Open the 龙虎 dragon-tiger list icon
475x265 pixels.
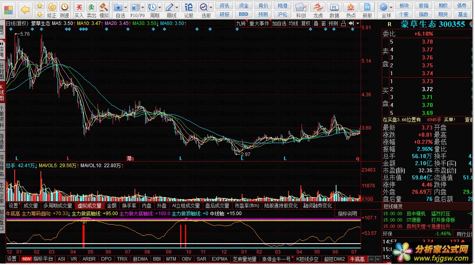coord(318,10)
